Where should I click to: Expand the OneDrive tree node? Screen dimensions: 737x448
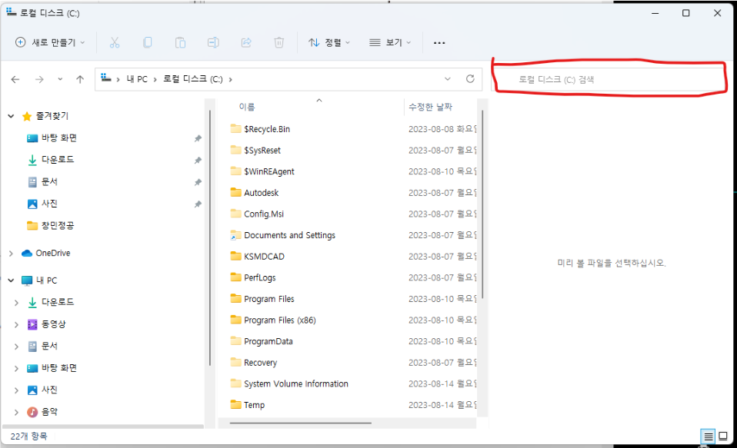(11, 254)
